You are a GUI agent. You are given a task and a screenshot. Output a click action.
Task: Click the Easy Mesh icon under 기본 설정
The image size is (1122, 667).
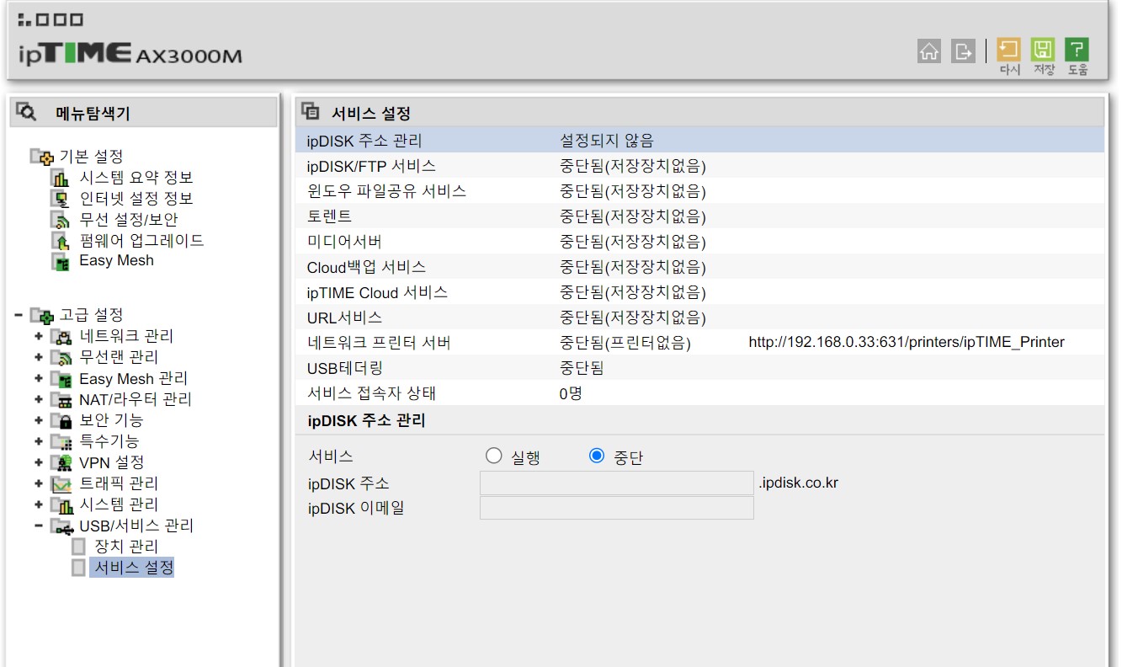[61, 261]
